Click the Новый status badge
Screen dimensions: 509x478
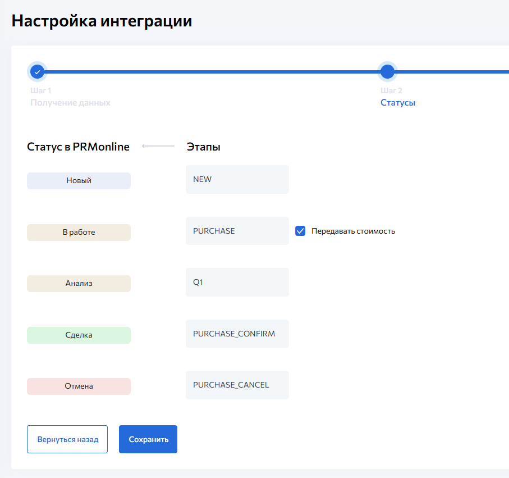[79, 181]
